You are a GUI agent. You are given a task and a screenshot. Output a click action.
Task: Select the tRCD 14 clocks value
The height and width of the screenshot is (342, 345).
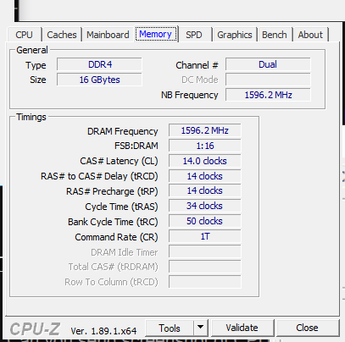click(205, 176)
